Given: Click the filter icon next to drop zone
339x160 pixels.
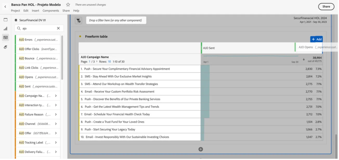Looking at the screenshot, I should point(79,20).
